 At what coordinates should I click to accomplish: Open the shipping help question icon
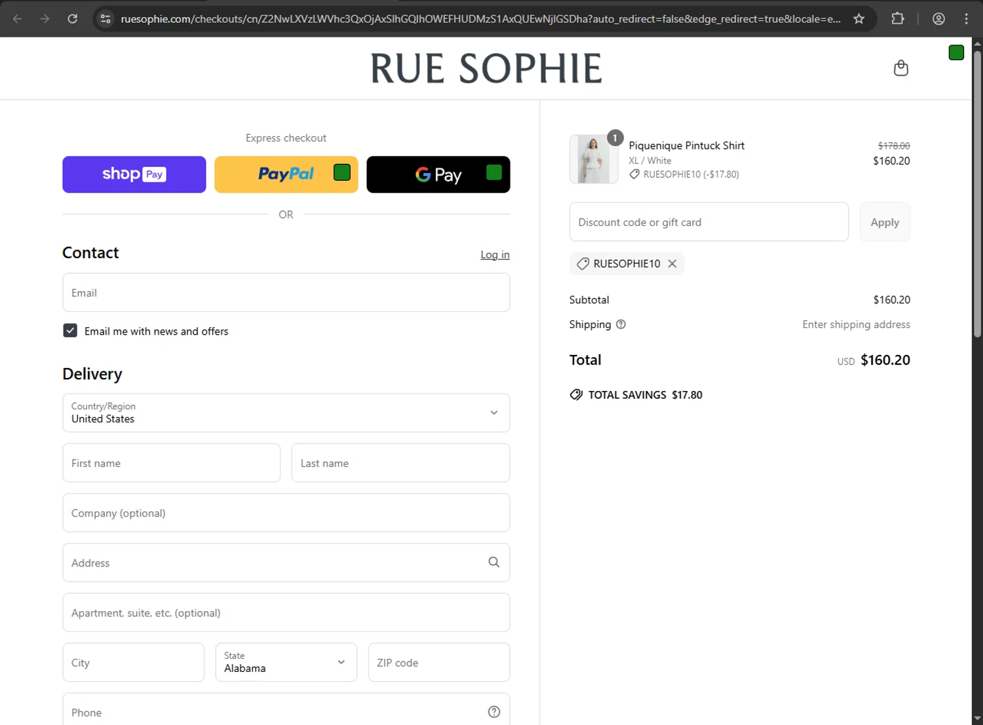pos(621,324)
